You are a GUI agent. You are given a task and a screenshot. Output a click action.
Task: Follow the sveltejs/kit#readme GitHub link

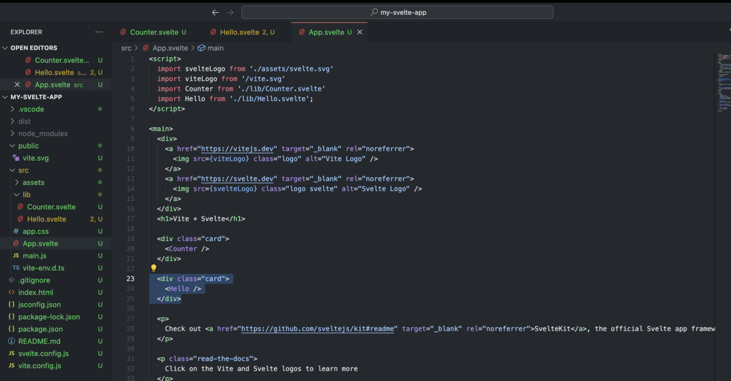[319, 329]
